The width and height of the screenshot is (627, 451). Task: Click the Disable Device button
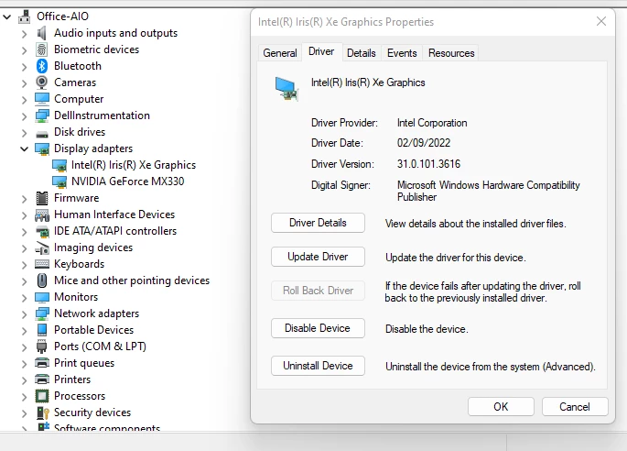[318, 328]
